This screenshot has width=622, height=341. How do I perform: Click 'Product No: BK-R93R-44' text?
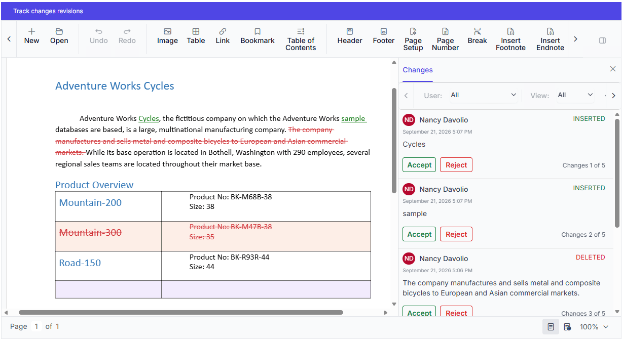click(x=230, y=257)
